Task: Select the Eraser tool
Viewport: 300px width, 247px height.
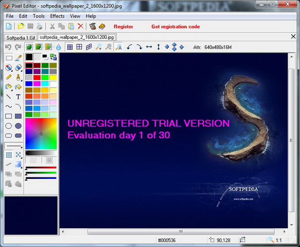Action: 18,68
